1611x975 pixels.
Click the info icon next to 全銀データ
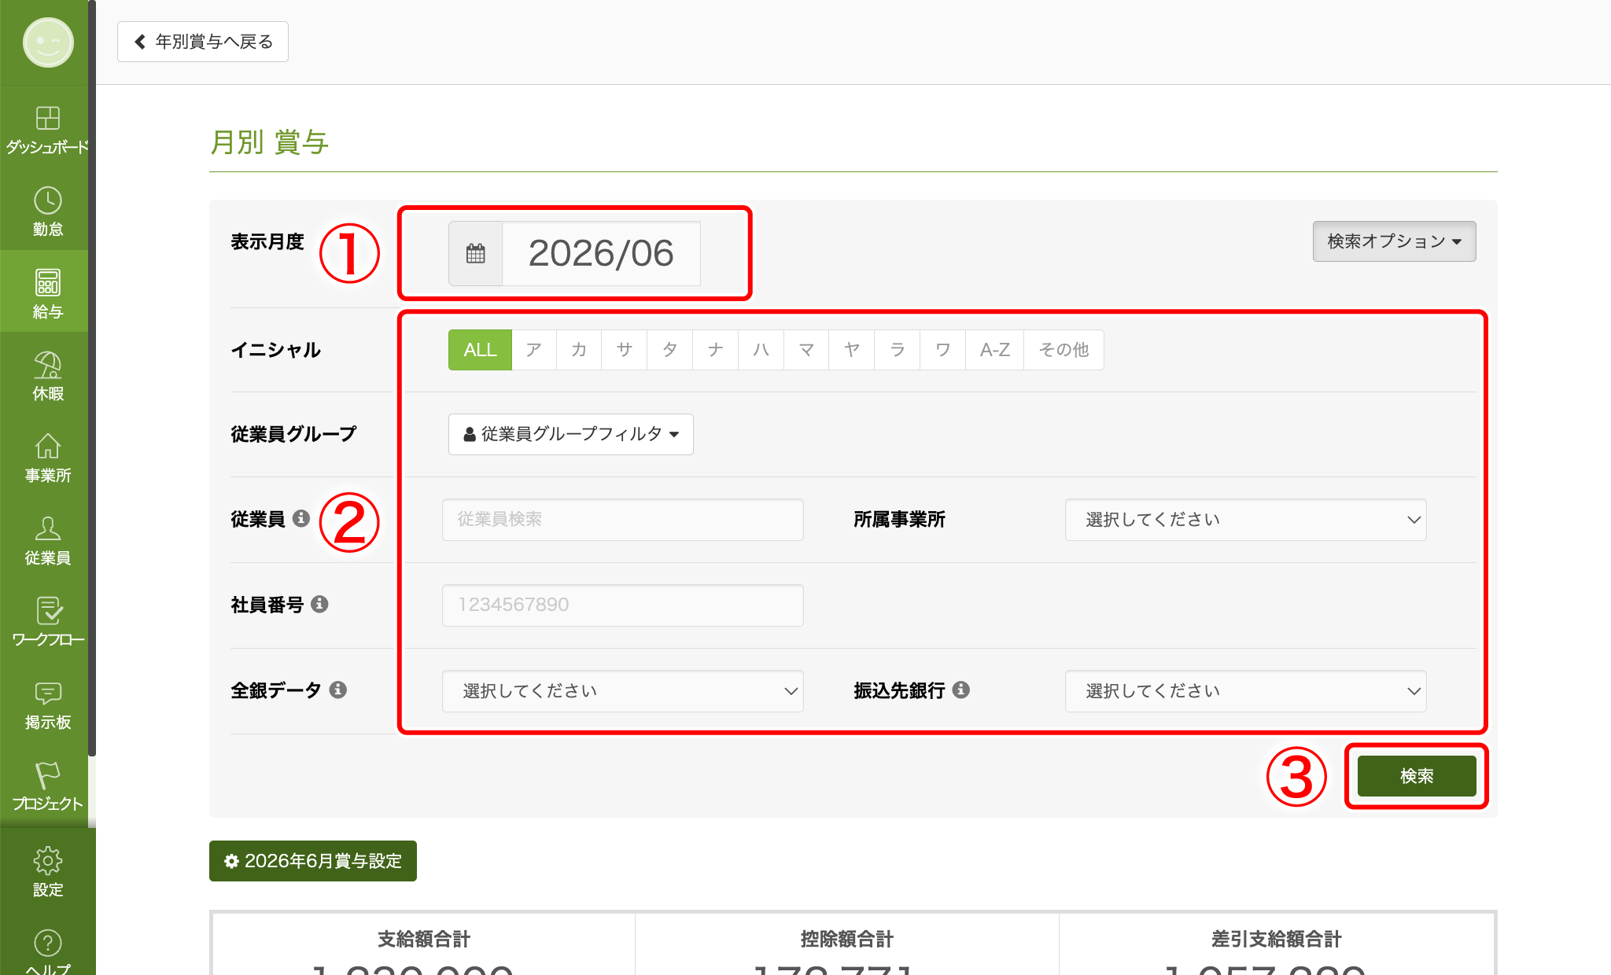point(338,690)
